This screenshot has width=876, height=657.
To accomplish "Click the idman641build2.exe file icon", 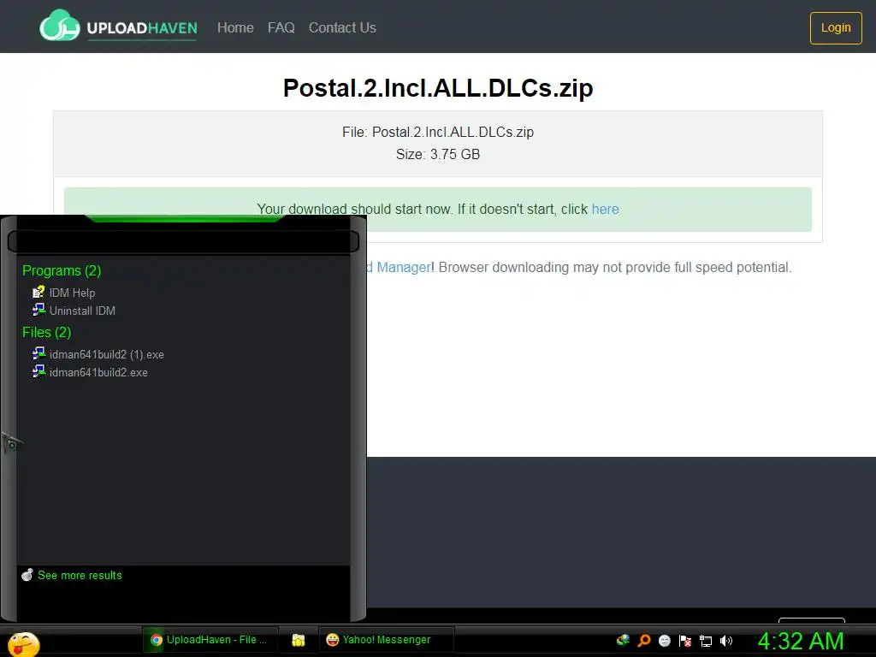I will [x=38, y=371].
